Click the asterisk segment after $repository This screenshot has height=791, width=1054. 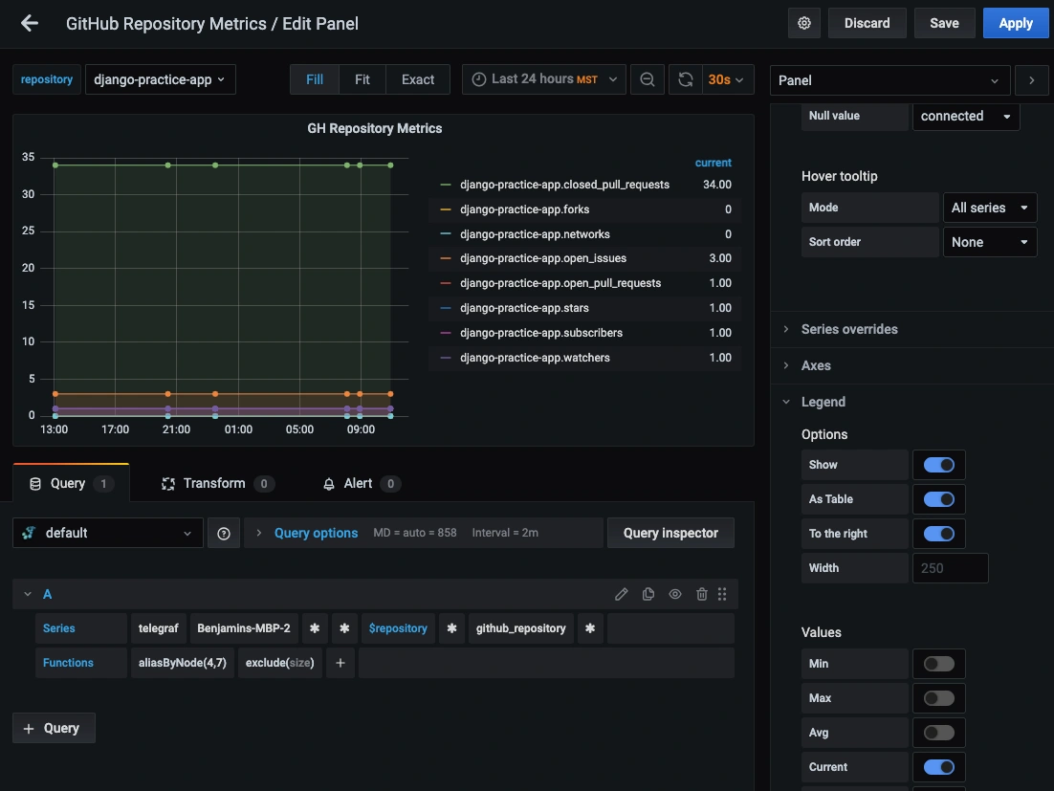click(x=451, y=628)
